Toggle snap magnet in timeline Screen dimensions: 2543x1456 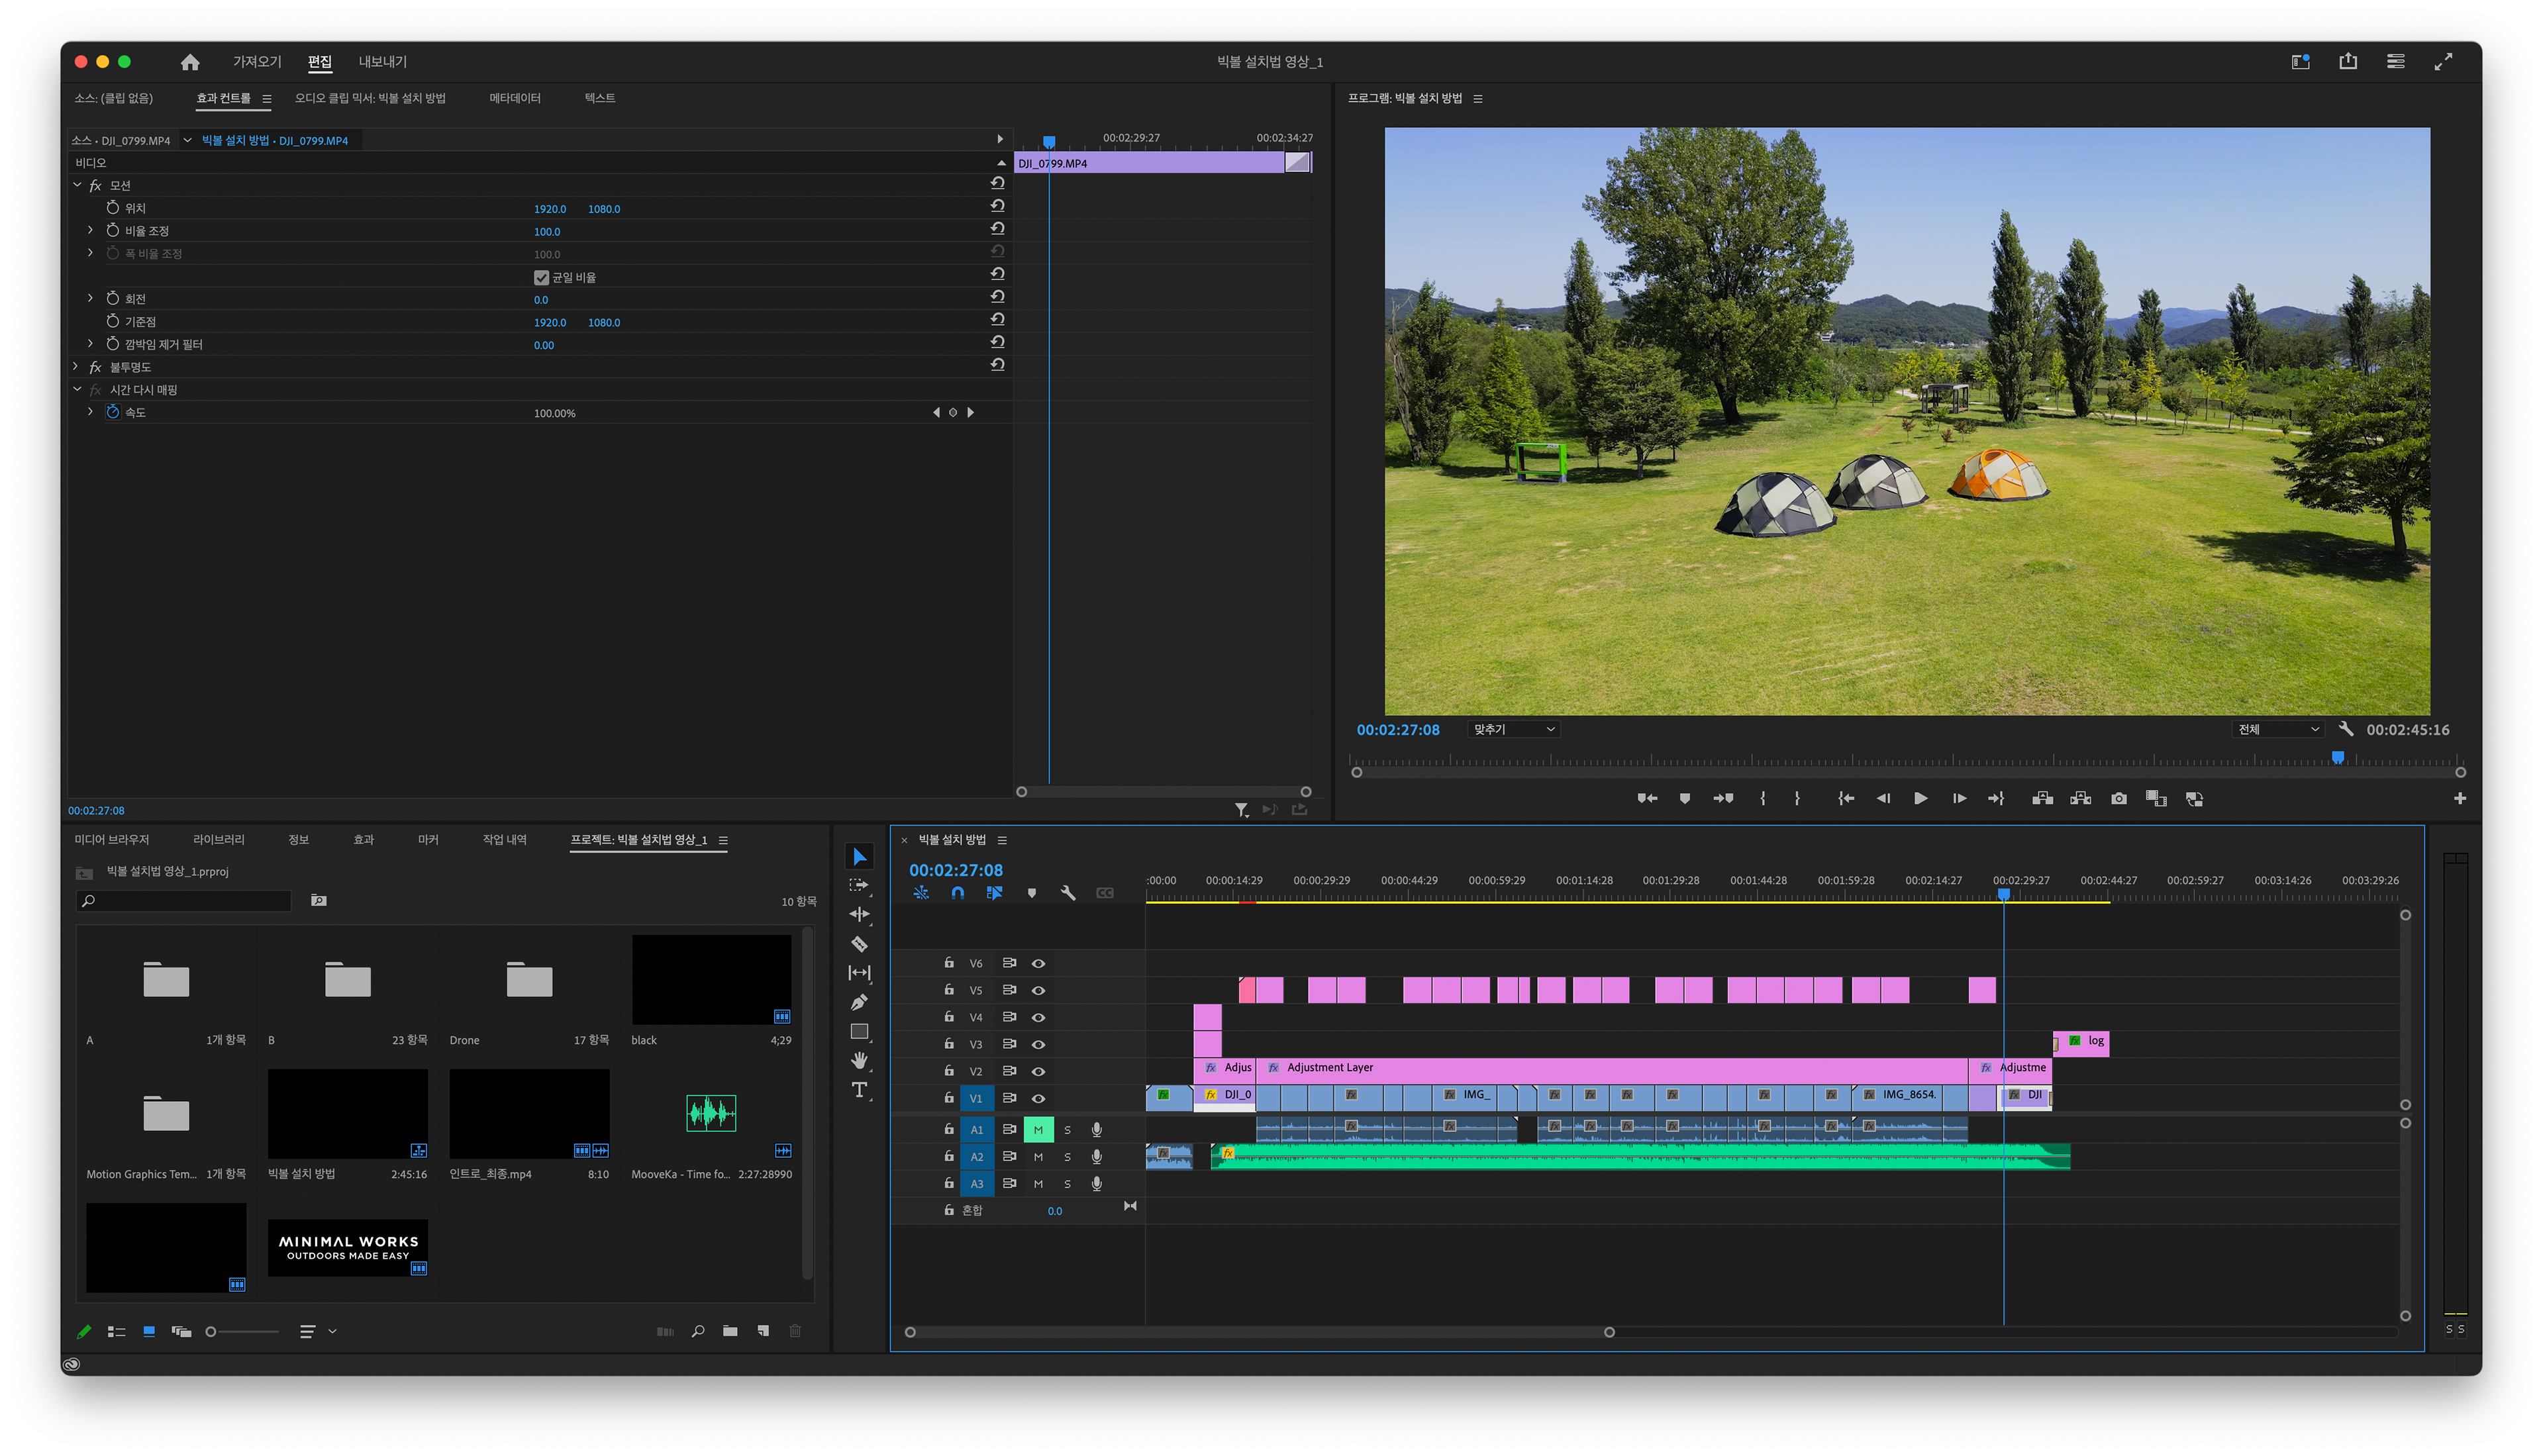(x=957, y=893)
